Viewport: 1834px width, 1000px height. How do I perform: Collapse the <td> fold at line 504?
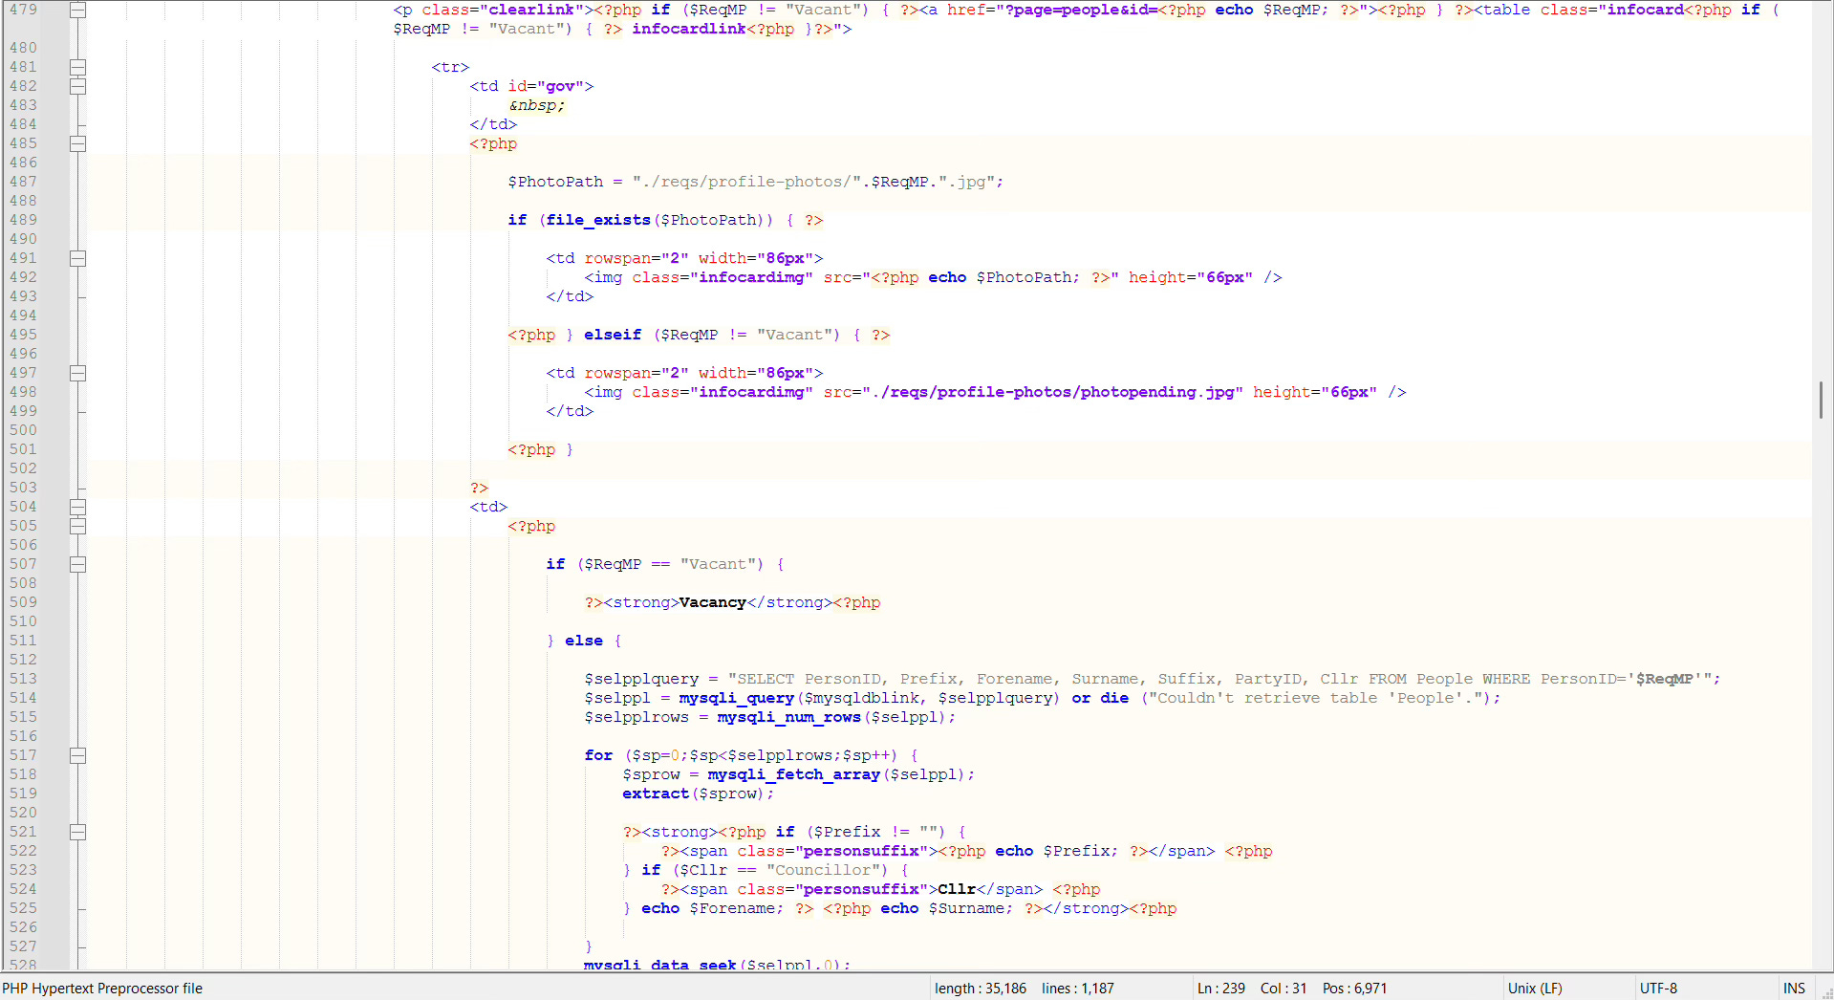(x=78, y=507)
